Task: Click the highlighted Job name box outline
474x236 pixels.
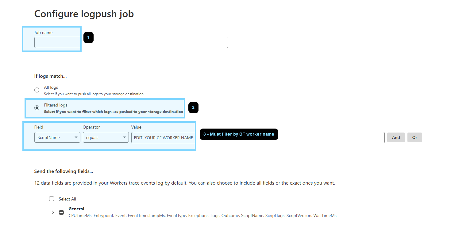Action: (52, 39)
